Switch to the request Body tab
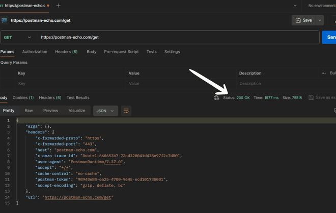Image resolution: width=336 pixels, height=213 pixels. pyautogui.click(x=92, y=52)
